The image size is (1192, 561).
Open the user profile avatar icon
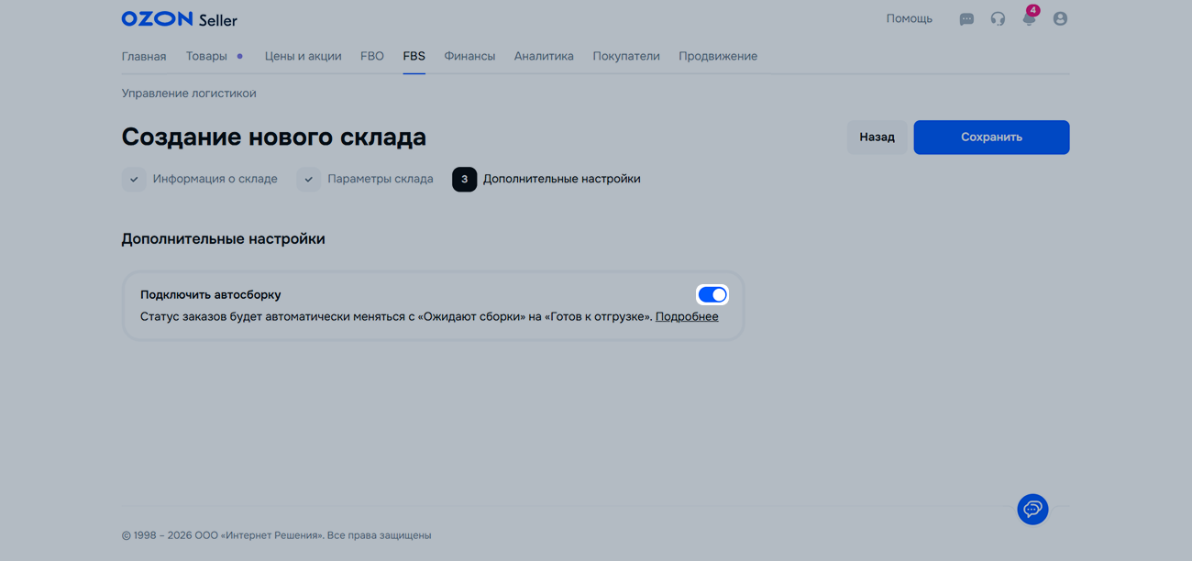click(x=1060, y=19)
